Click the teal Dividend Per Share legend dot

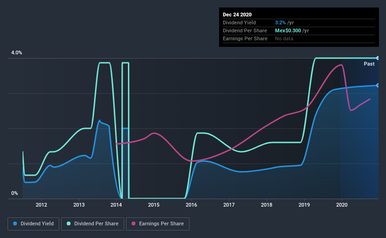(x=69, y=223)
